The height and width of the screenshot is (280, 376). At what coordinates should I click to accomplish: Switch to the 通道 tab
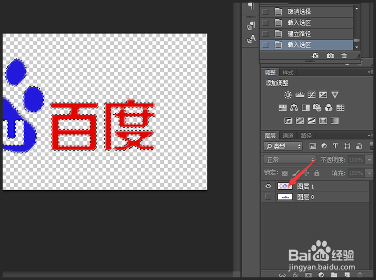point(288,136)
